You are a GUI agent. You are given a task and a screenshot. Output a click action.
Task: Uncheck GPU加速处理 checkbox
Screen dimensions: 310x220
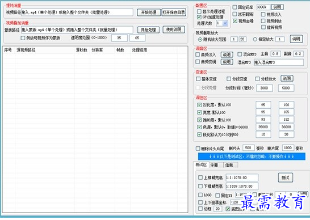point(199,17)
